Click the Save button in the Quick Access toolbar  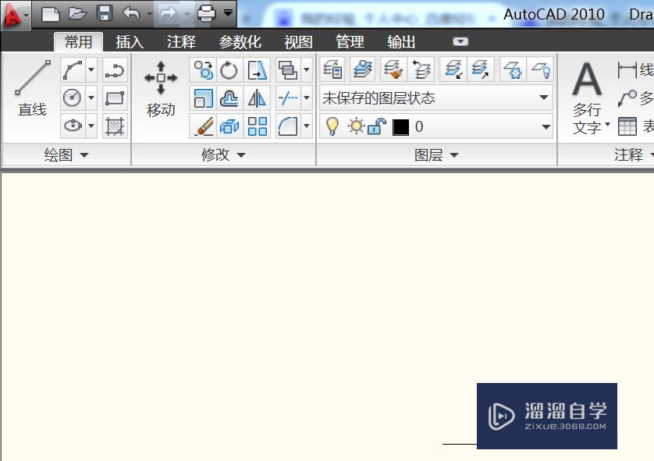click(x=103, y=12)
